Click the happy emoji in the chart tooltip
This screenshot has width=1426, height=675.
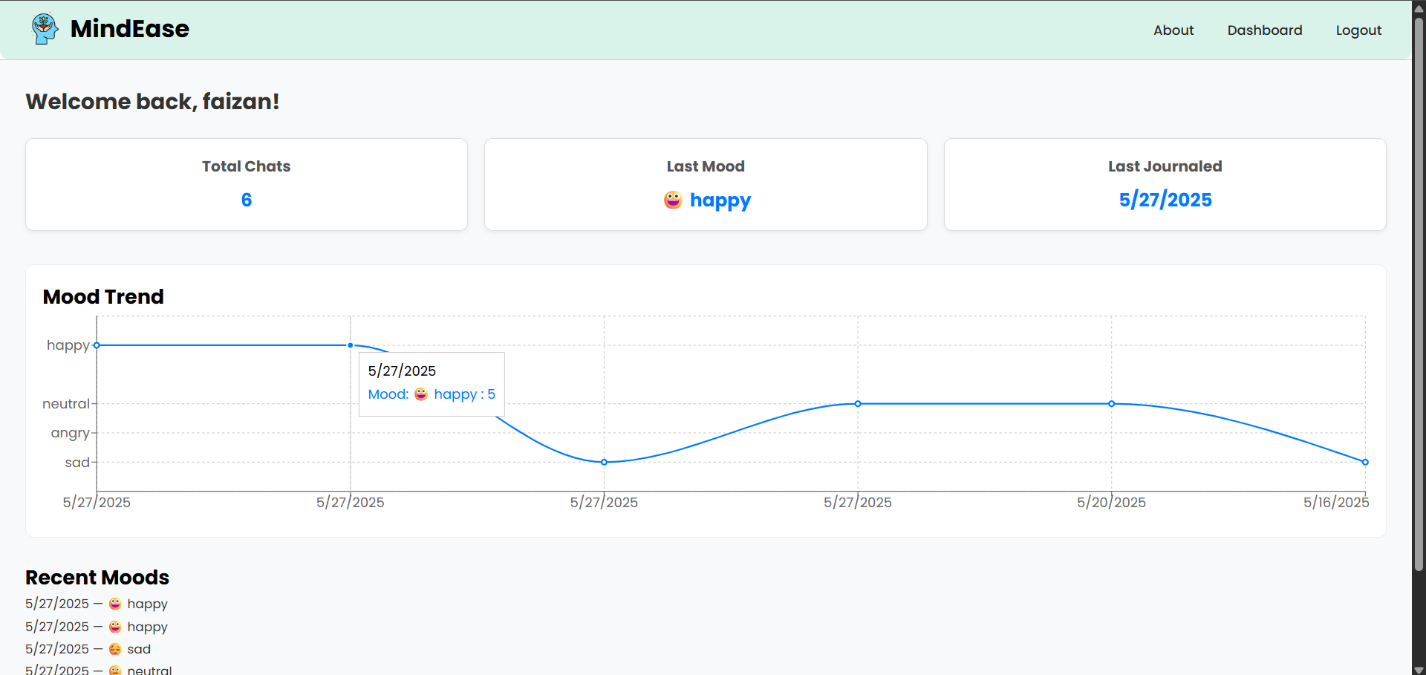421,394
